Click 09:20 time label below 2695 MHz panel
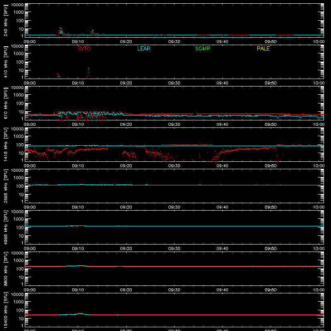Viewport: 331px width, 331px height. (126, 207)
